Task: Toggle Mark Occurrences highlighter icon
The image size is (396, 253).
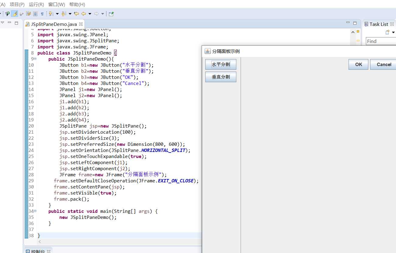Action: (x=15, y=14)
